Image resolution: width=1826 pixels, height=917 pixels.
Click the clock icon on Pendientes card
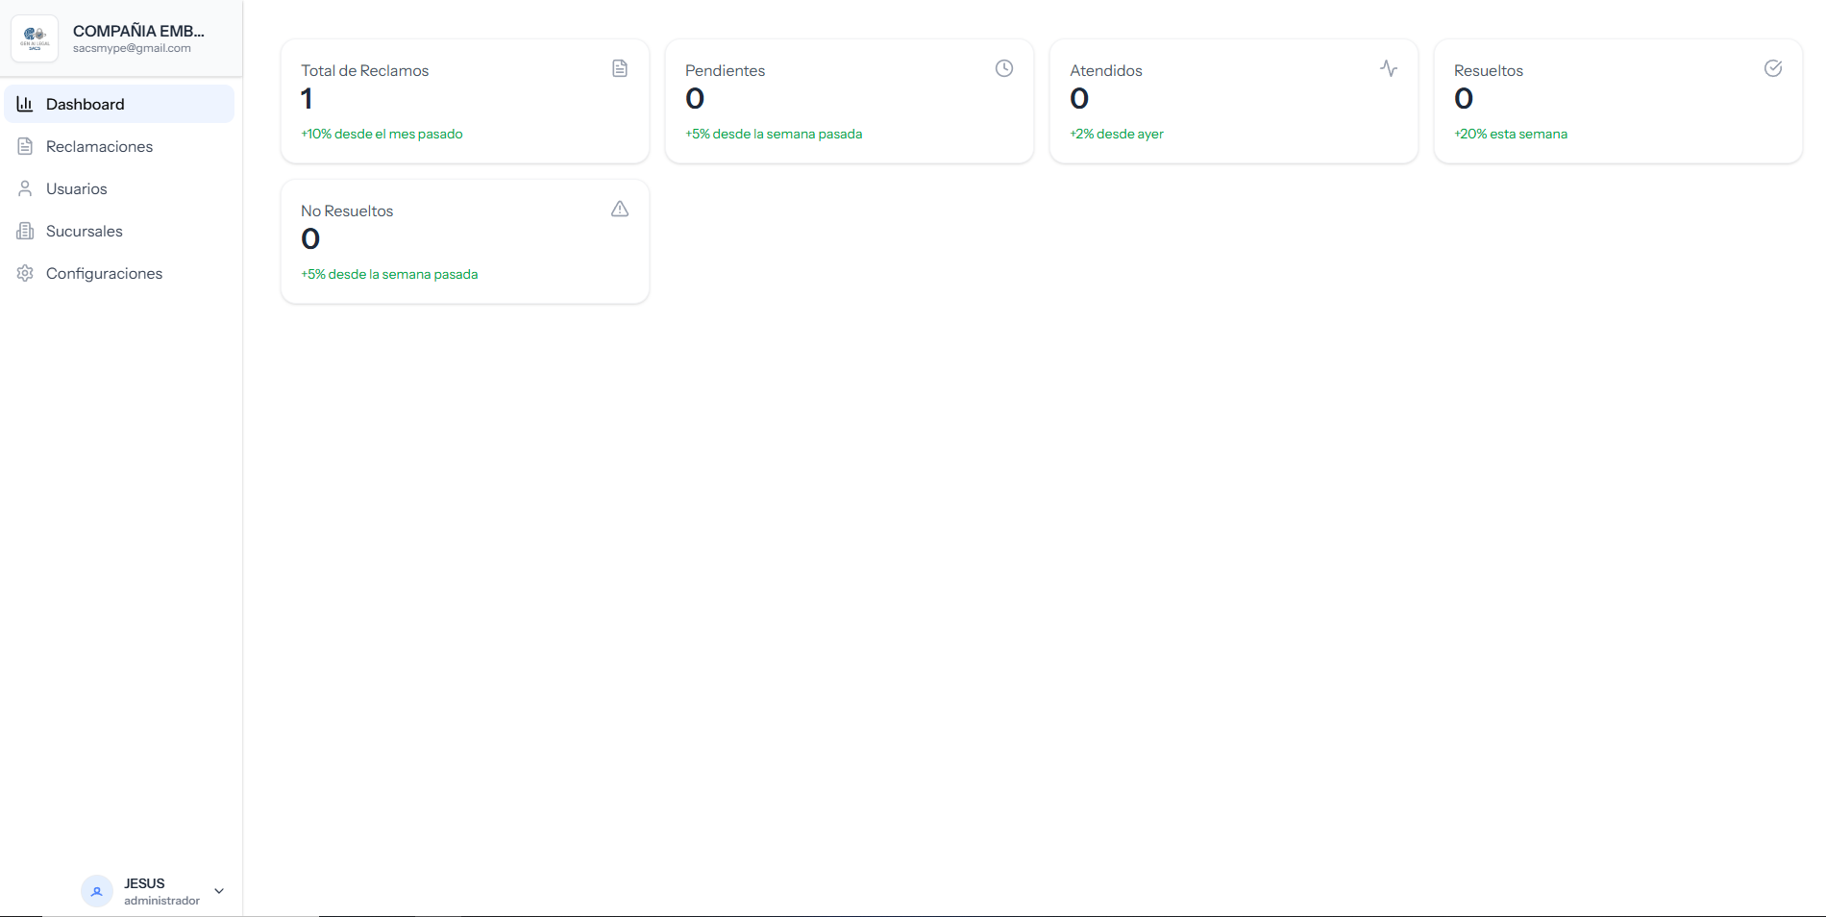pos(1003,68)
